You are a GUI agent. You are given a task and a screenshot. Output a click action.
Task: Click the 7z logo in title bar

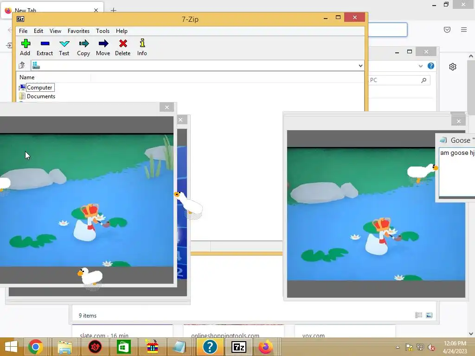point(20,19)
